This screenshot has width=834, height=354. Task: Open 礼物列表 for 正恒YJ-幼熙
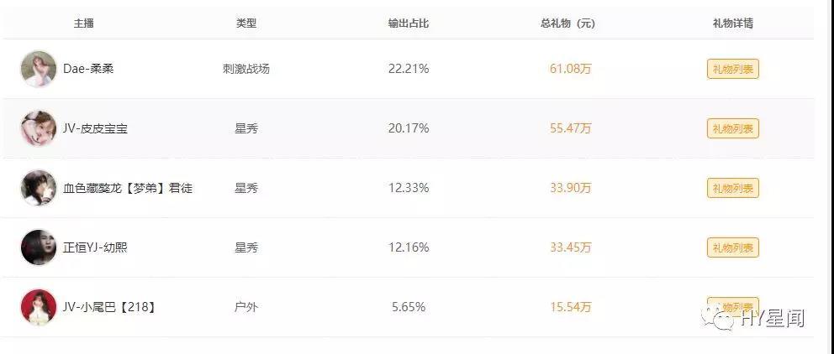(x=732, y=247)
